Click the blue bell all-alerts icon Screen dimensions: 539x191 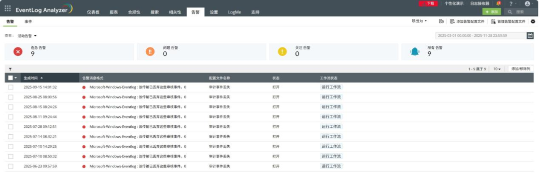pos(415,52)
